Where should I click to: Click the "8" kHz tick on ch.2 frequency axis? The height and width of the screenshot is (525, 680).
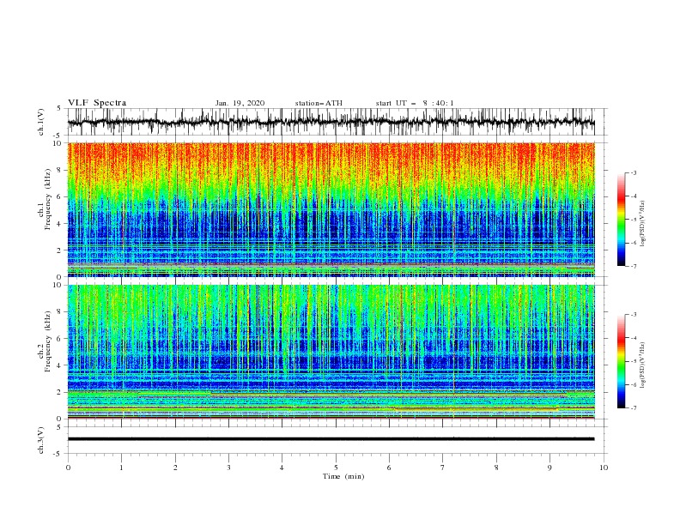click(59, 312)
